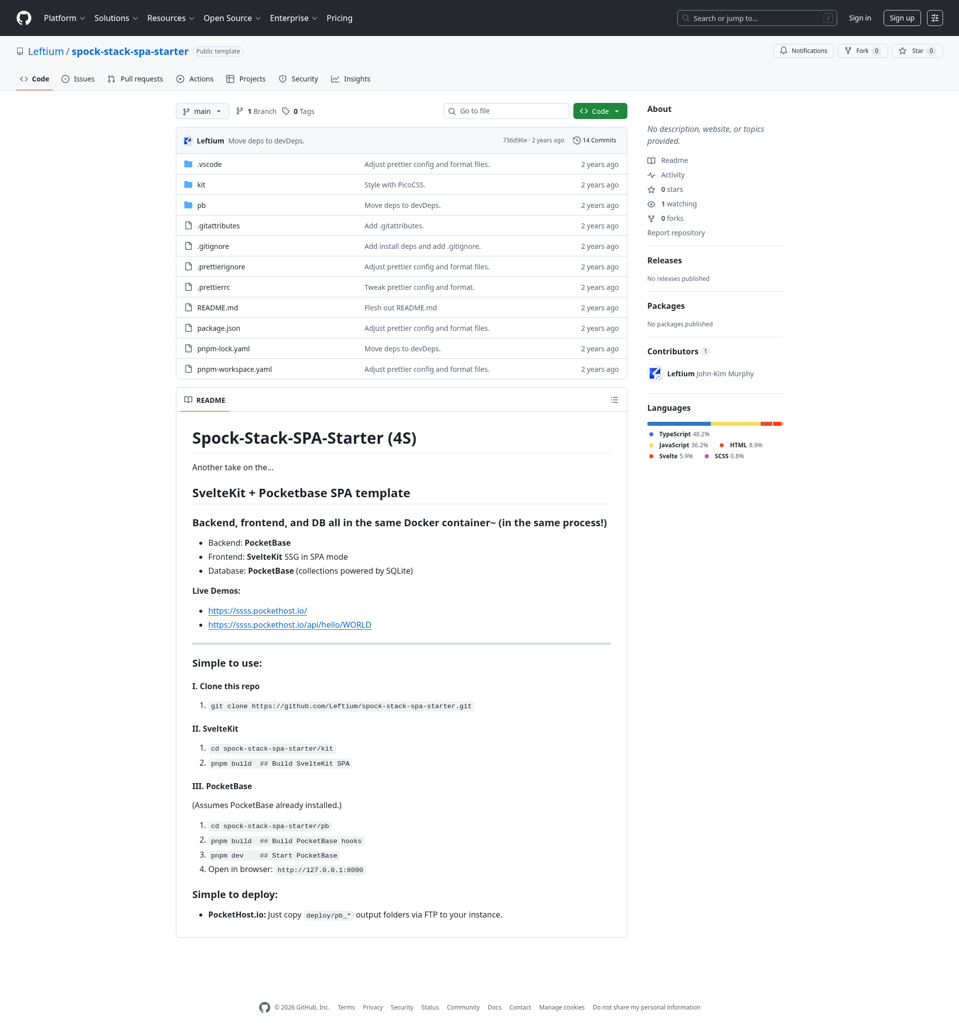Screen dimensions: 959x1034
Task: Open the footer Privacy link
Action: 373,1007
